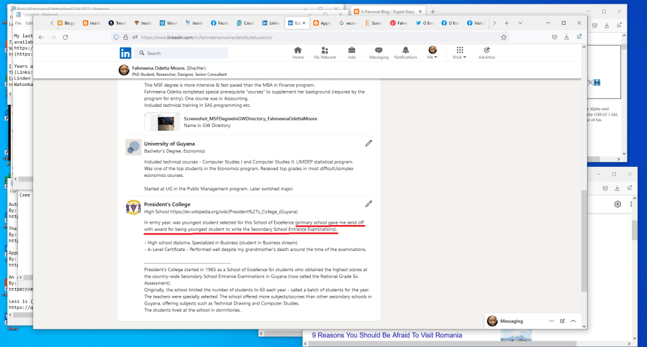The image size is (647, 347).
Task: Open the Notifications bell icon
Action: (406, 51)
